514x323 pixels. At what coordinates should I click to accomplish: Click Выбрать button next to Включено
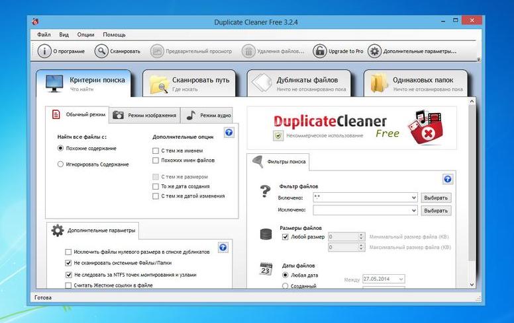[436, 197]
